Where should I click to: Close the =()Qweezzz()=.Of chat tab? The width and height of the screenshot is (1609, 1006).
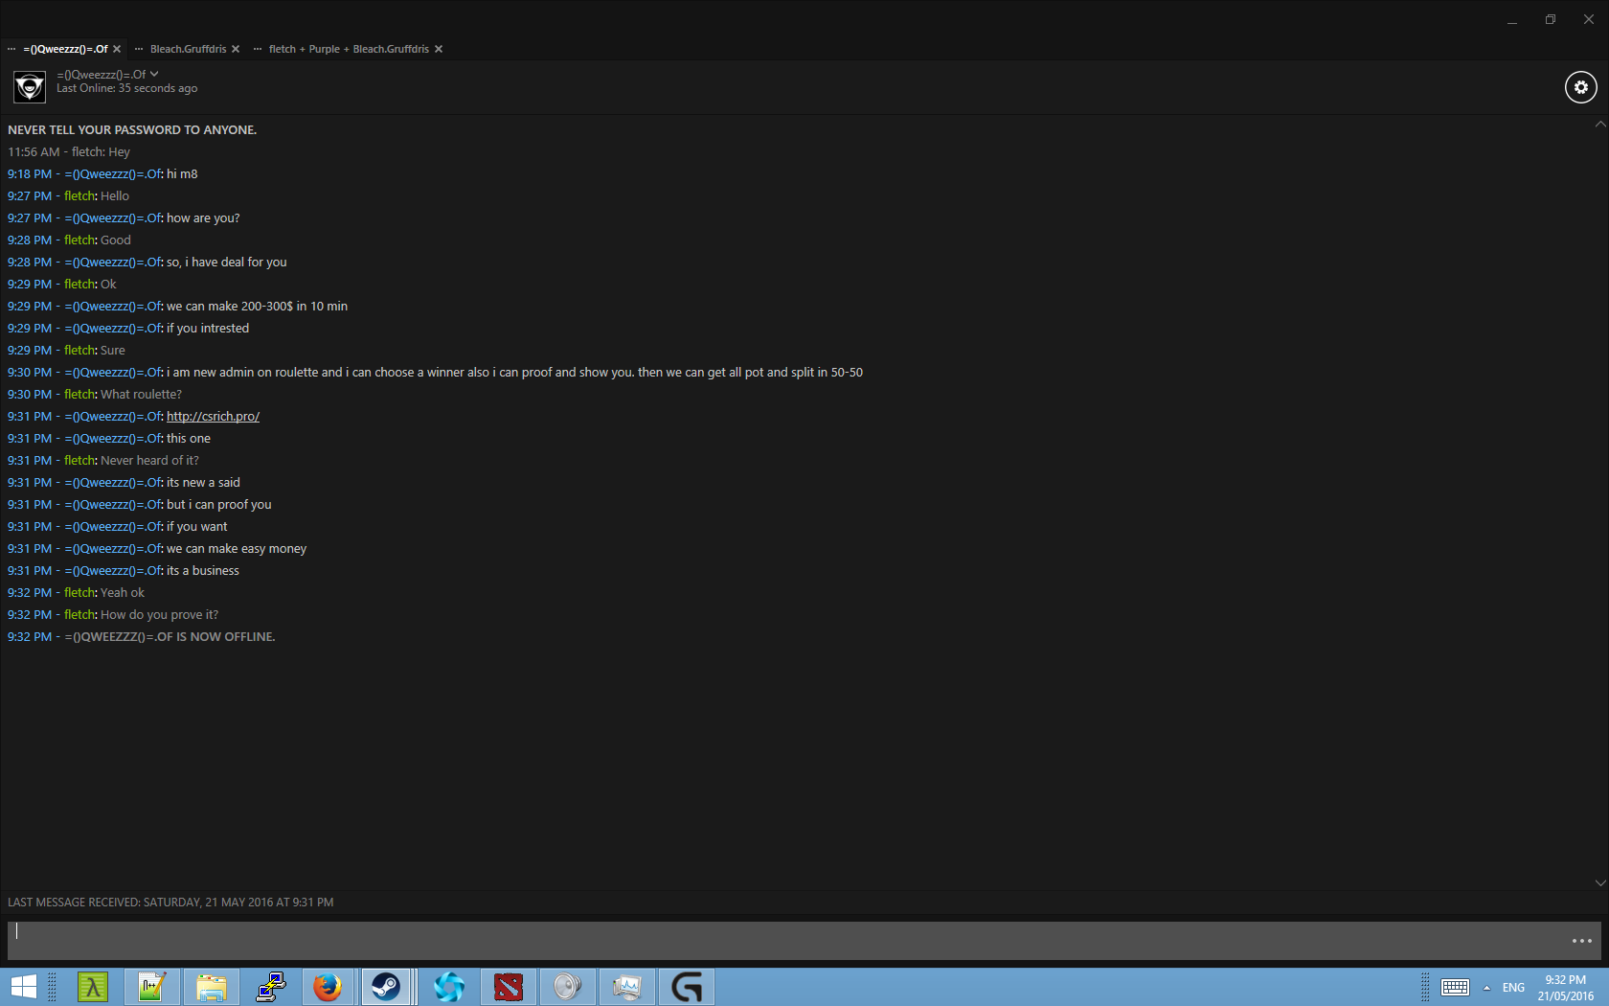(117, 49)
